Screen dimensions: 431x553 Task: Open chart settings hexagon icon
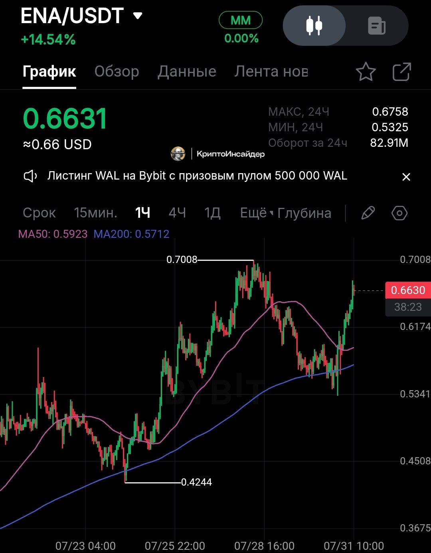pyautogui.click(x=399, y=213)
